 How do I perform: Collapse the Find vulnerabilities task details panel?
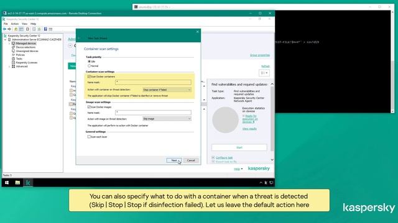pyautogui.click(x=272, y=84)
